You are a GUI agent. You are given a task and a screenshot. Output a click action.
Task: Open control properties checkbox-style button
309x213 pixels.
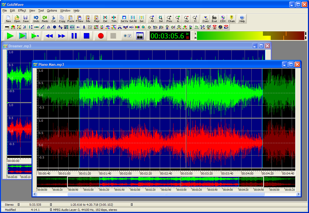click(x=127, y=36)
